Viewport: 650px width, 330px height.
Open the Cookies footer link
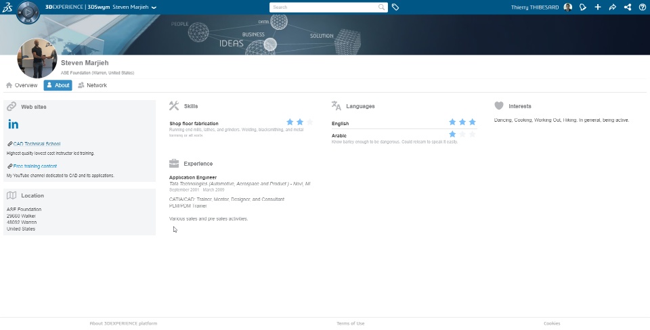pyautogui.click(x=552, y=323)
